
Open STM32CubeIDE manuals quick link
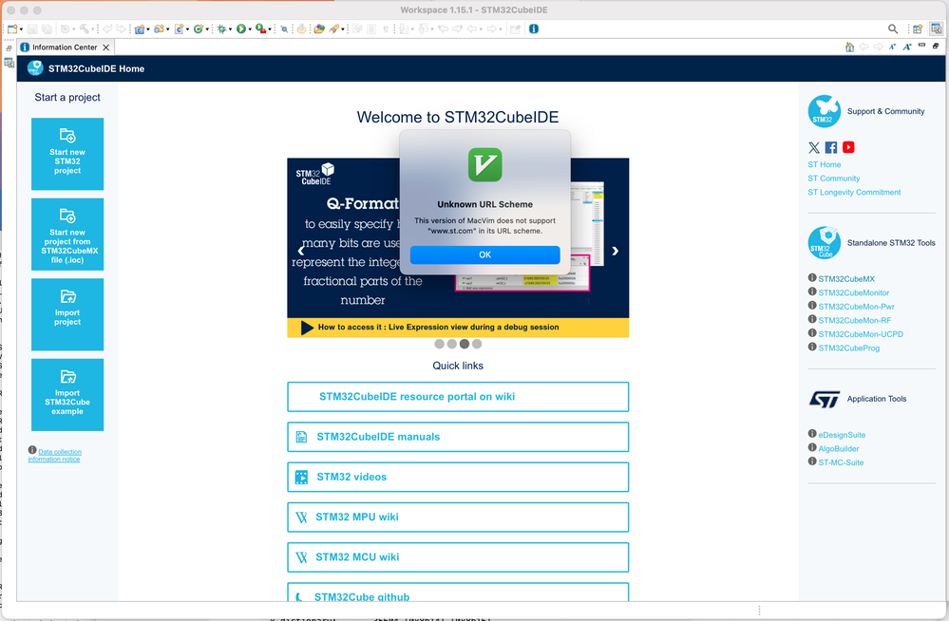click(x=458, y=437)
